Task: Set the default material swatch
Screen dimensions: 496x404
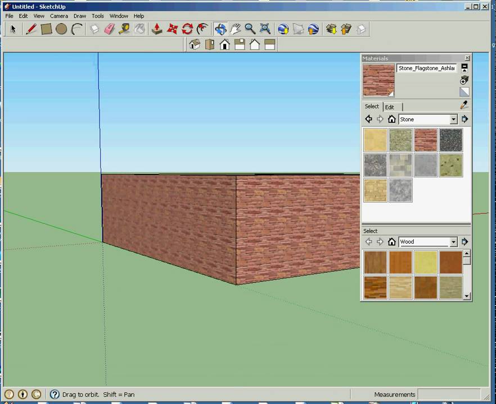Action: click(x=465, y=92)
